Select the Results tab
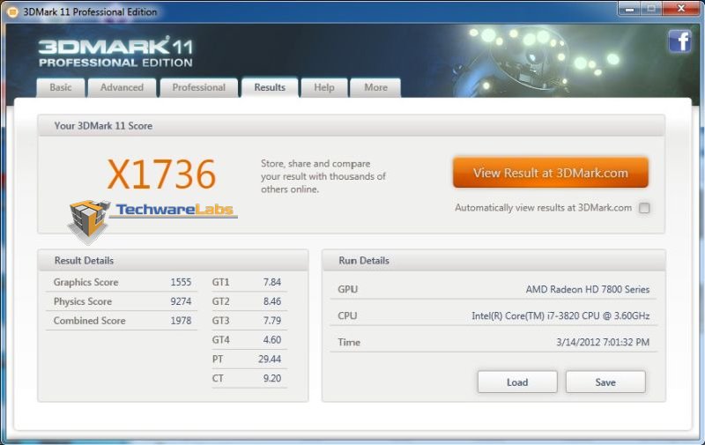The width and height of the screenshot is (705, 445). [270, 87]
